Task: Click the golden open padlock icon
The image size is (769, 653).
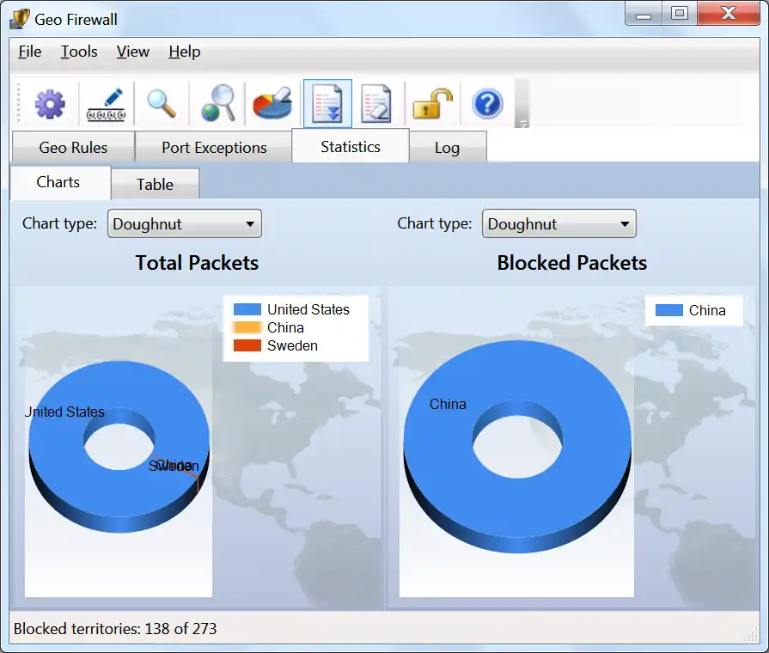Action: click(x=432, y=103)
